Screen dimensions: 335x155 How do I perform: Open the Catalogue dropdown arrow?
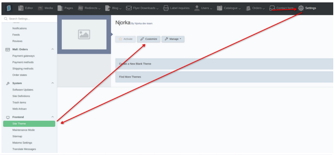click(x=239, y=9)
